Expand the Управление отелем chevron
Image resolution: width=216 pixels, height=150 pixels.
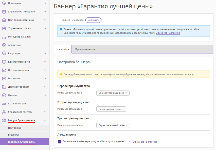click(x=45, y=28)
